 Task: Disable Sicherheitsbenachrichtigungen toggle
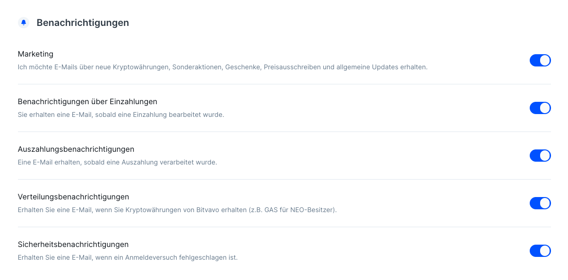tap(540, 251)
